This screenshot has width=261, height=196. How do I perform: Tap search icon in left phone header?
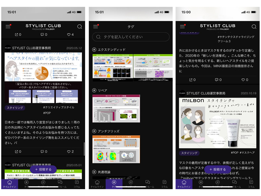coord(80,27)
